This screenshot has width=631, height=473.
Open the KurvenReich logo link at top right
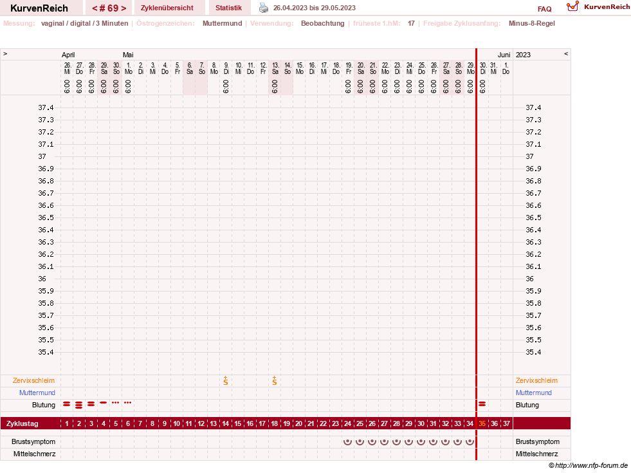(598, 7)
